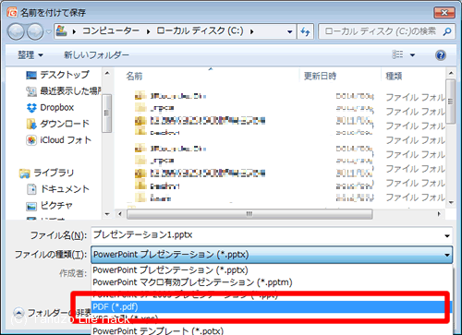Click the デスクトップ monitor icon

click(31, 75)
